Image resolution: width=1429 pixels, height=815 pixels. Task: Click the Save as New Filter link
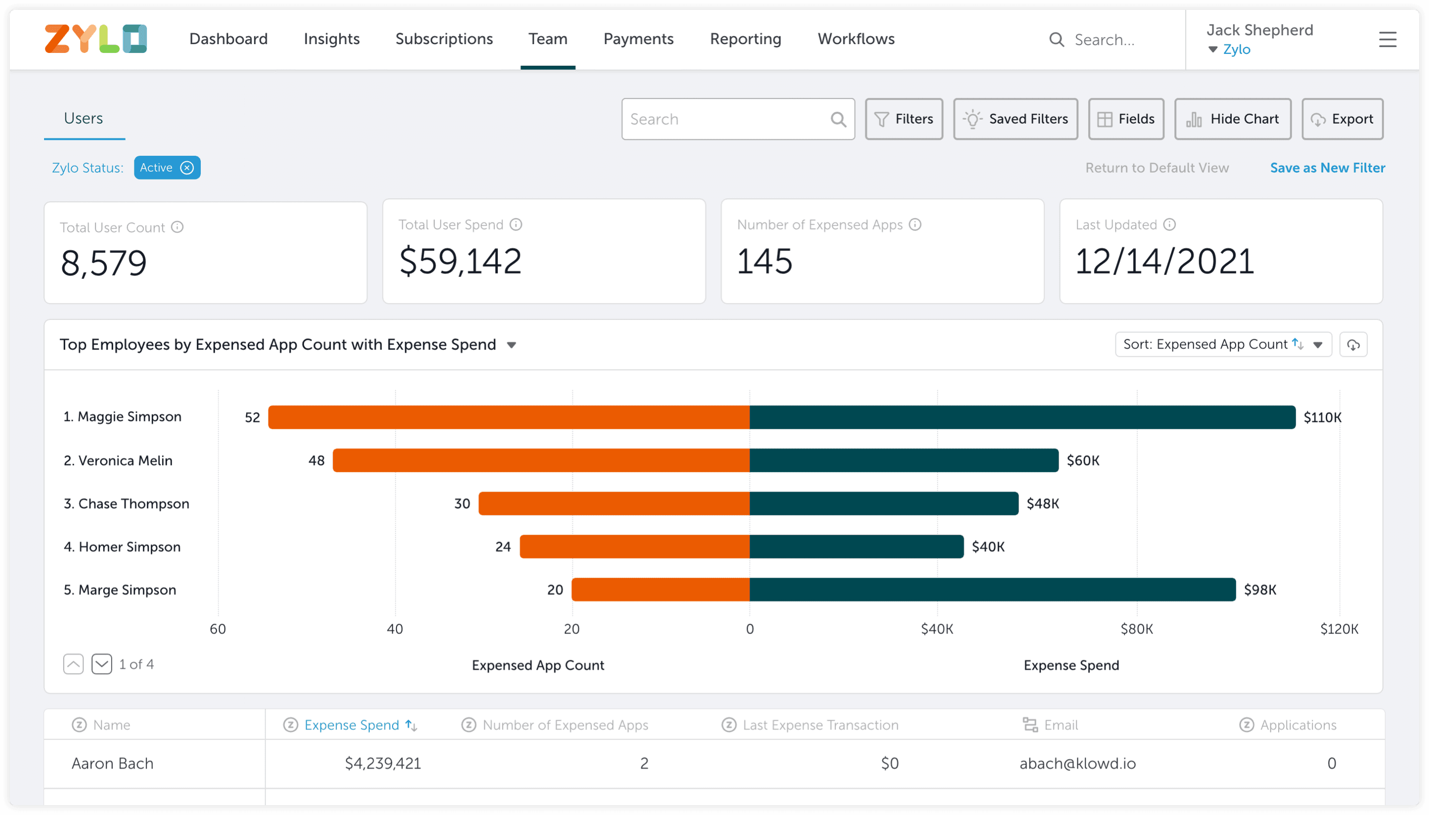click(x=1327, y=168)
